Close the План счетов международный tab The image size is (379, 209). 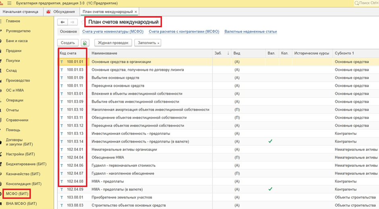tap(136, 12)
